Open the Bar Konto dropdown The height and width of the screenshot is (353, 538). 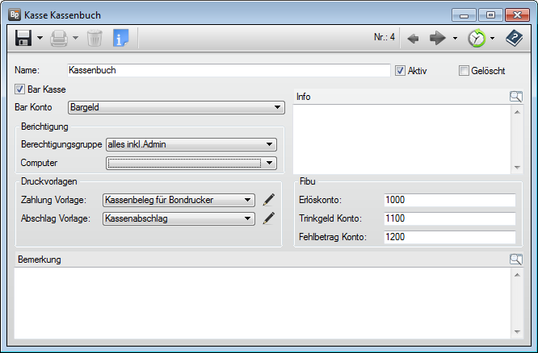point(277,106)
